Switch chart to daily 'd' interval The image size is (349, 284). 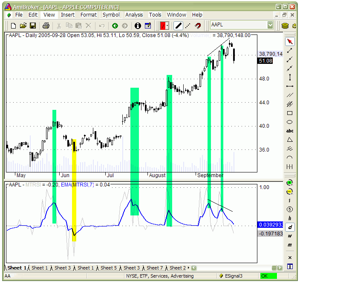[290, 227]
